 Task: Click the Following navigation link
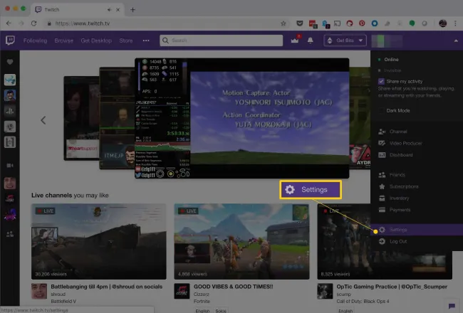tap(34, 41)
